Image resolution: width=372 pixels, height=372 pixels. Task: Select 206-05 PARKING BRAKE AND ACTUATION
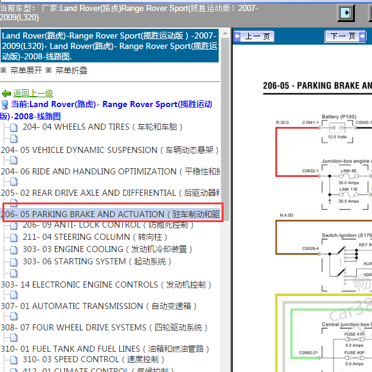(111, 214)
